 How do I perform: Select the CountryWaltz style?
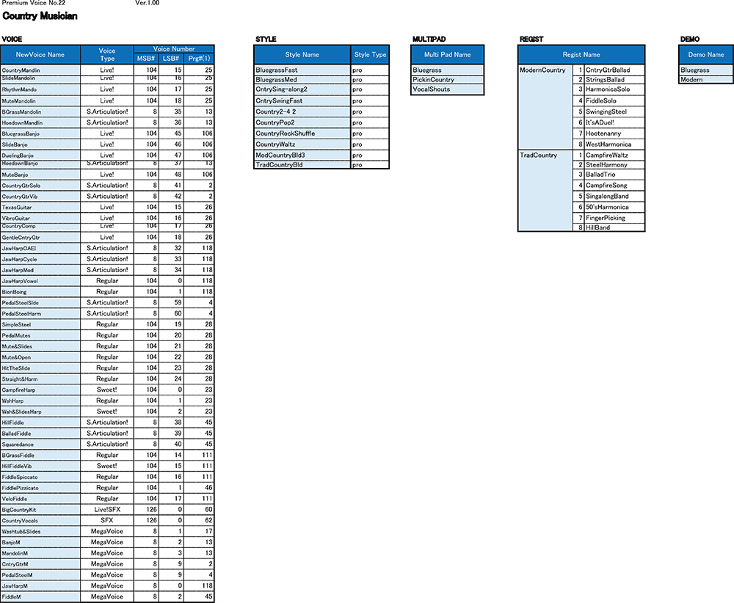pos(302,145)
